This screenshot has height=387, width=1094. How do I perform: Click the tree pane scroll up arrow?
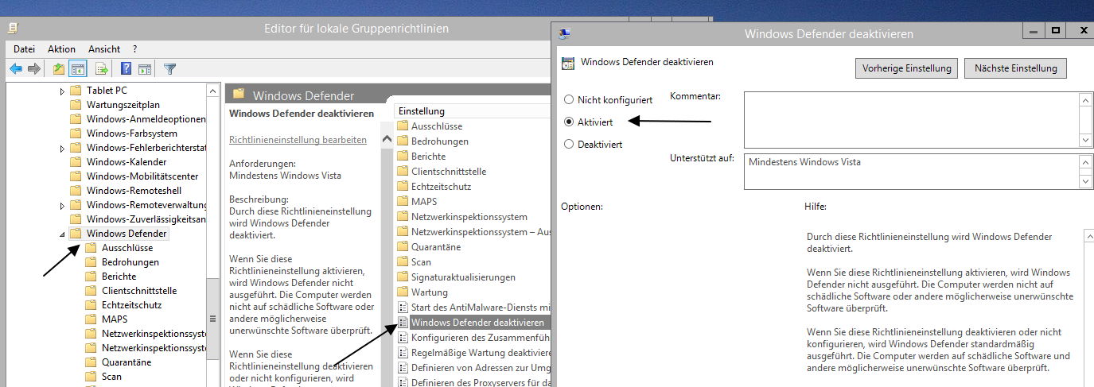click(212, 91)
